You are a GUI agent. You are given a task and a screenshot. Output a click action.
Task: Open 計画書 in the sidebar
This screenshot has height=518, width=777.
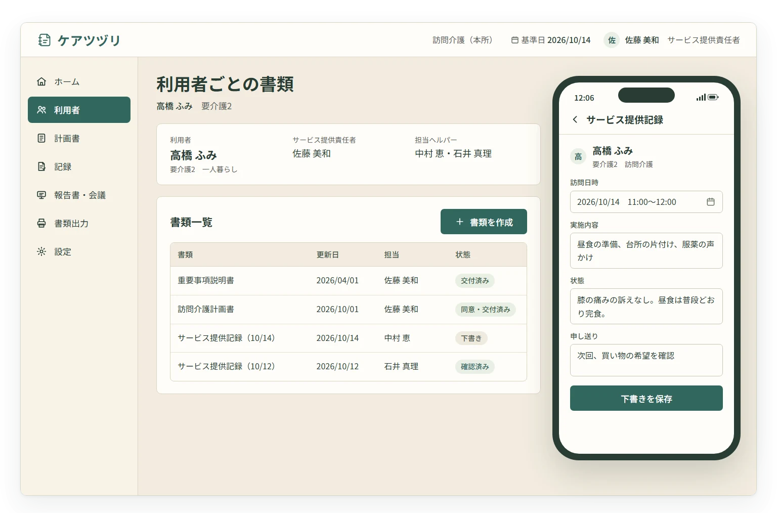click(x=79, y=138)
